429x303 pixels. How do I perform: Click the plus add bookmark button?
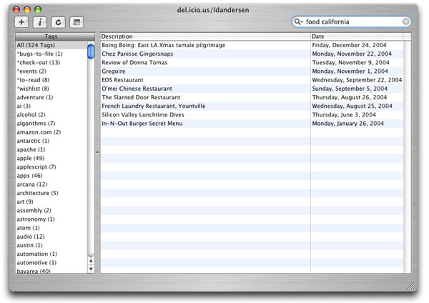pos(21,22)
